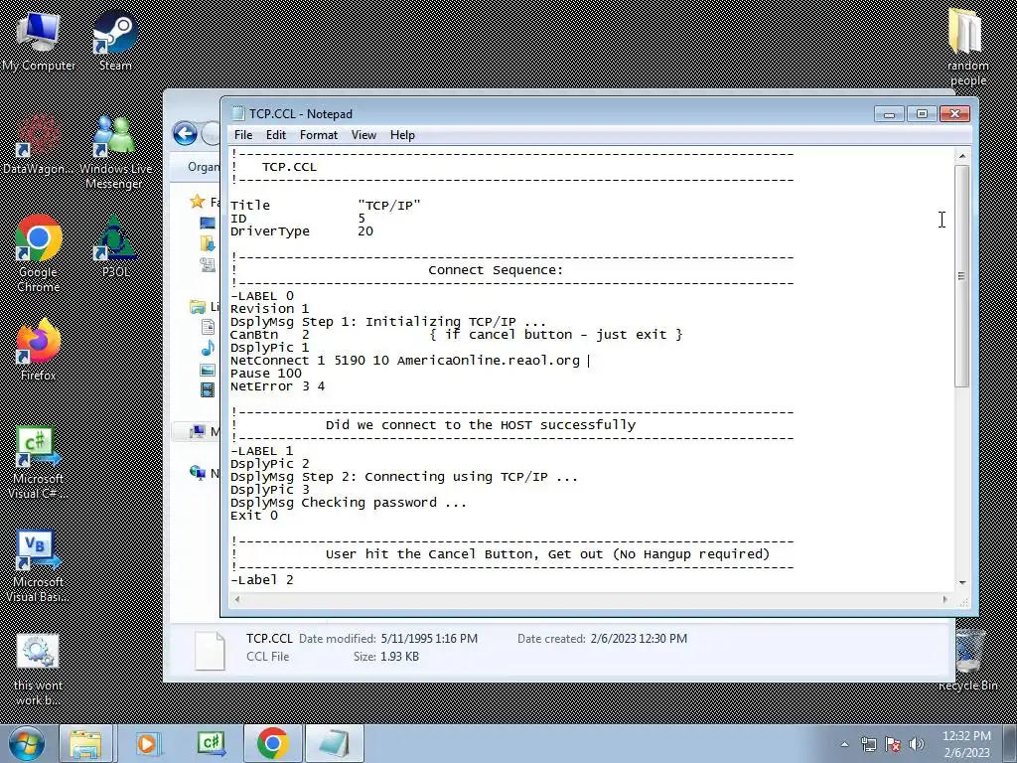
Task: Open Notepad File menu
Action: [243, 135]
